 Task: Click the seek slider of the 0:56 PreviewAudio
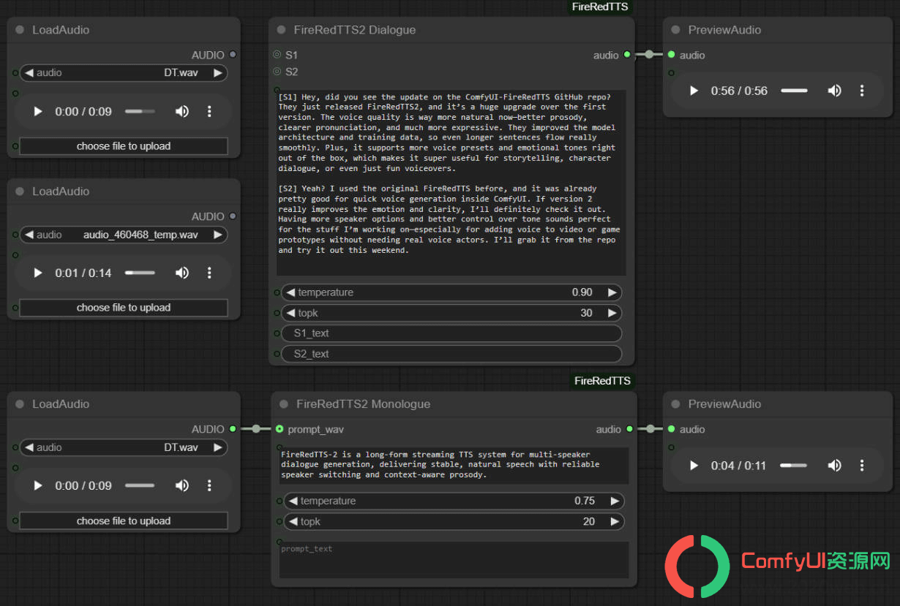click(x=794, y=91)
